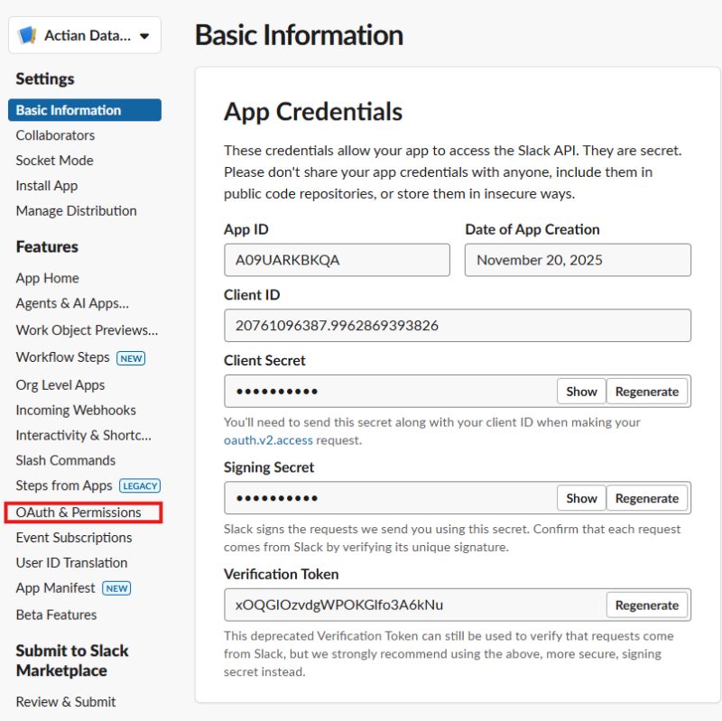Click the app icon in app selector
Screen dimensions: 722x721
(27, 36)
